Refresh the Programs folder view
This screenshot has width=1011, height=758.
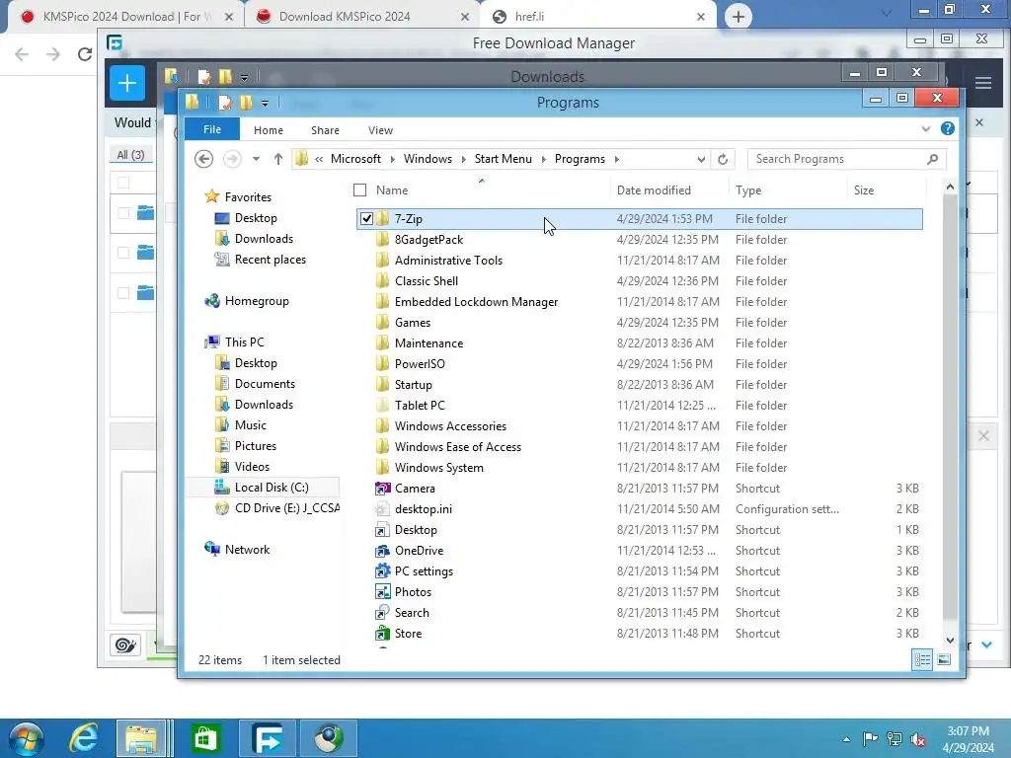click(723, 159)
